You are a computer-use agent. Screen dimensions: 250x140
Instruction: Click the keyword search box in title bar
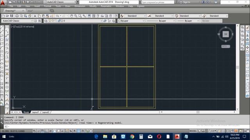click(x=158, y=2)
